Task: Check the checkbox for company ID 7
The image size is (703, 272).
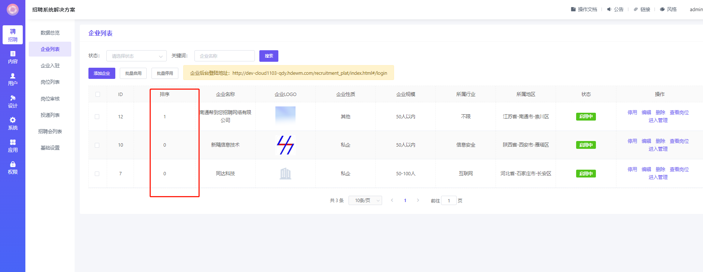Action: click(97, 174)
